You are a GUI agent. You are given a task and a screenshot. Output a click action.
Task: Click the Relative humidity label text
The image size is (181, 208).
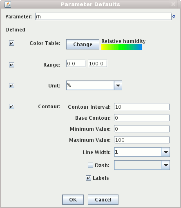[x=123, y=41]
